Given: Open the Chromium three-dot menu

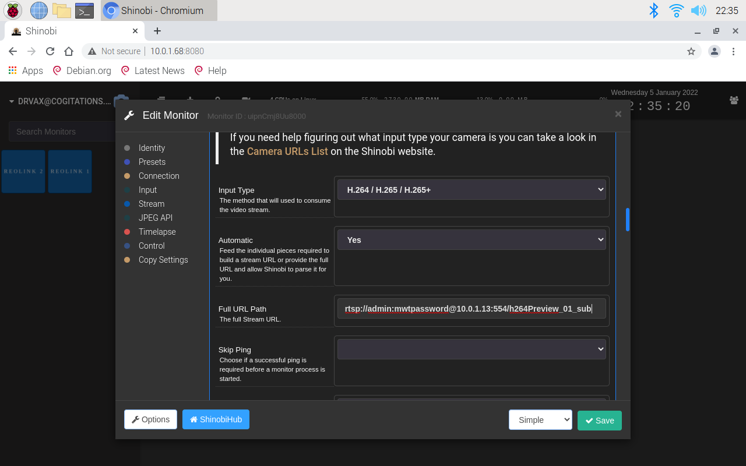Looking at the screenshot, I should (x=734, y=51).
